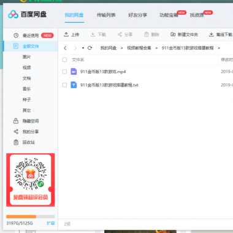Check the 911金币版13款游戏搭建教程.txt checkbox
233x233 pixels.
[64, 85]
